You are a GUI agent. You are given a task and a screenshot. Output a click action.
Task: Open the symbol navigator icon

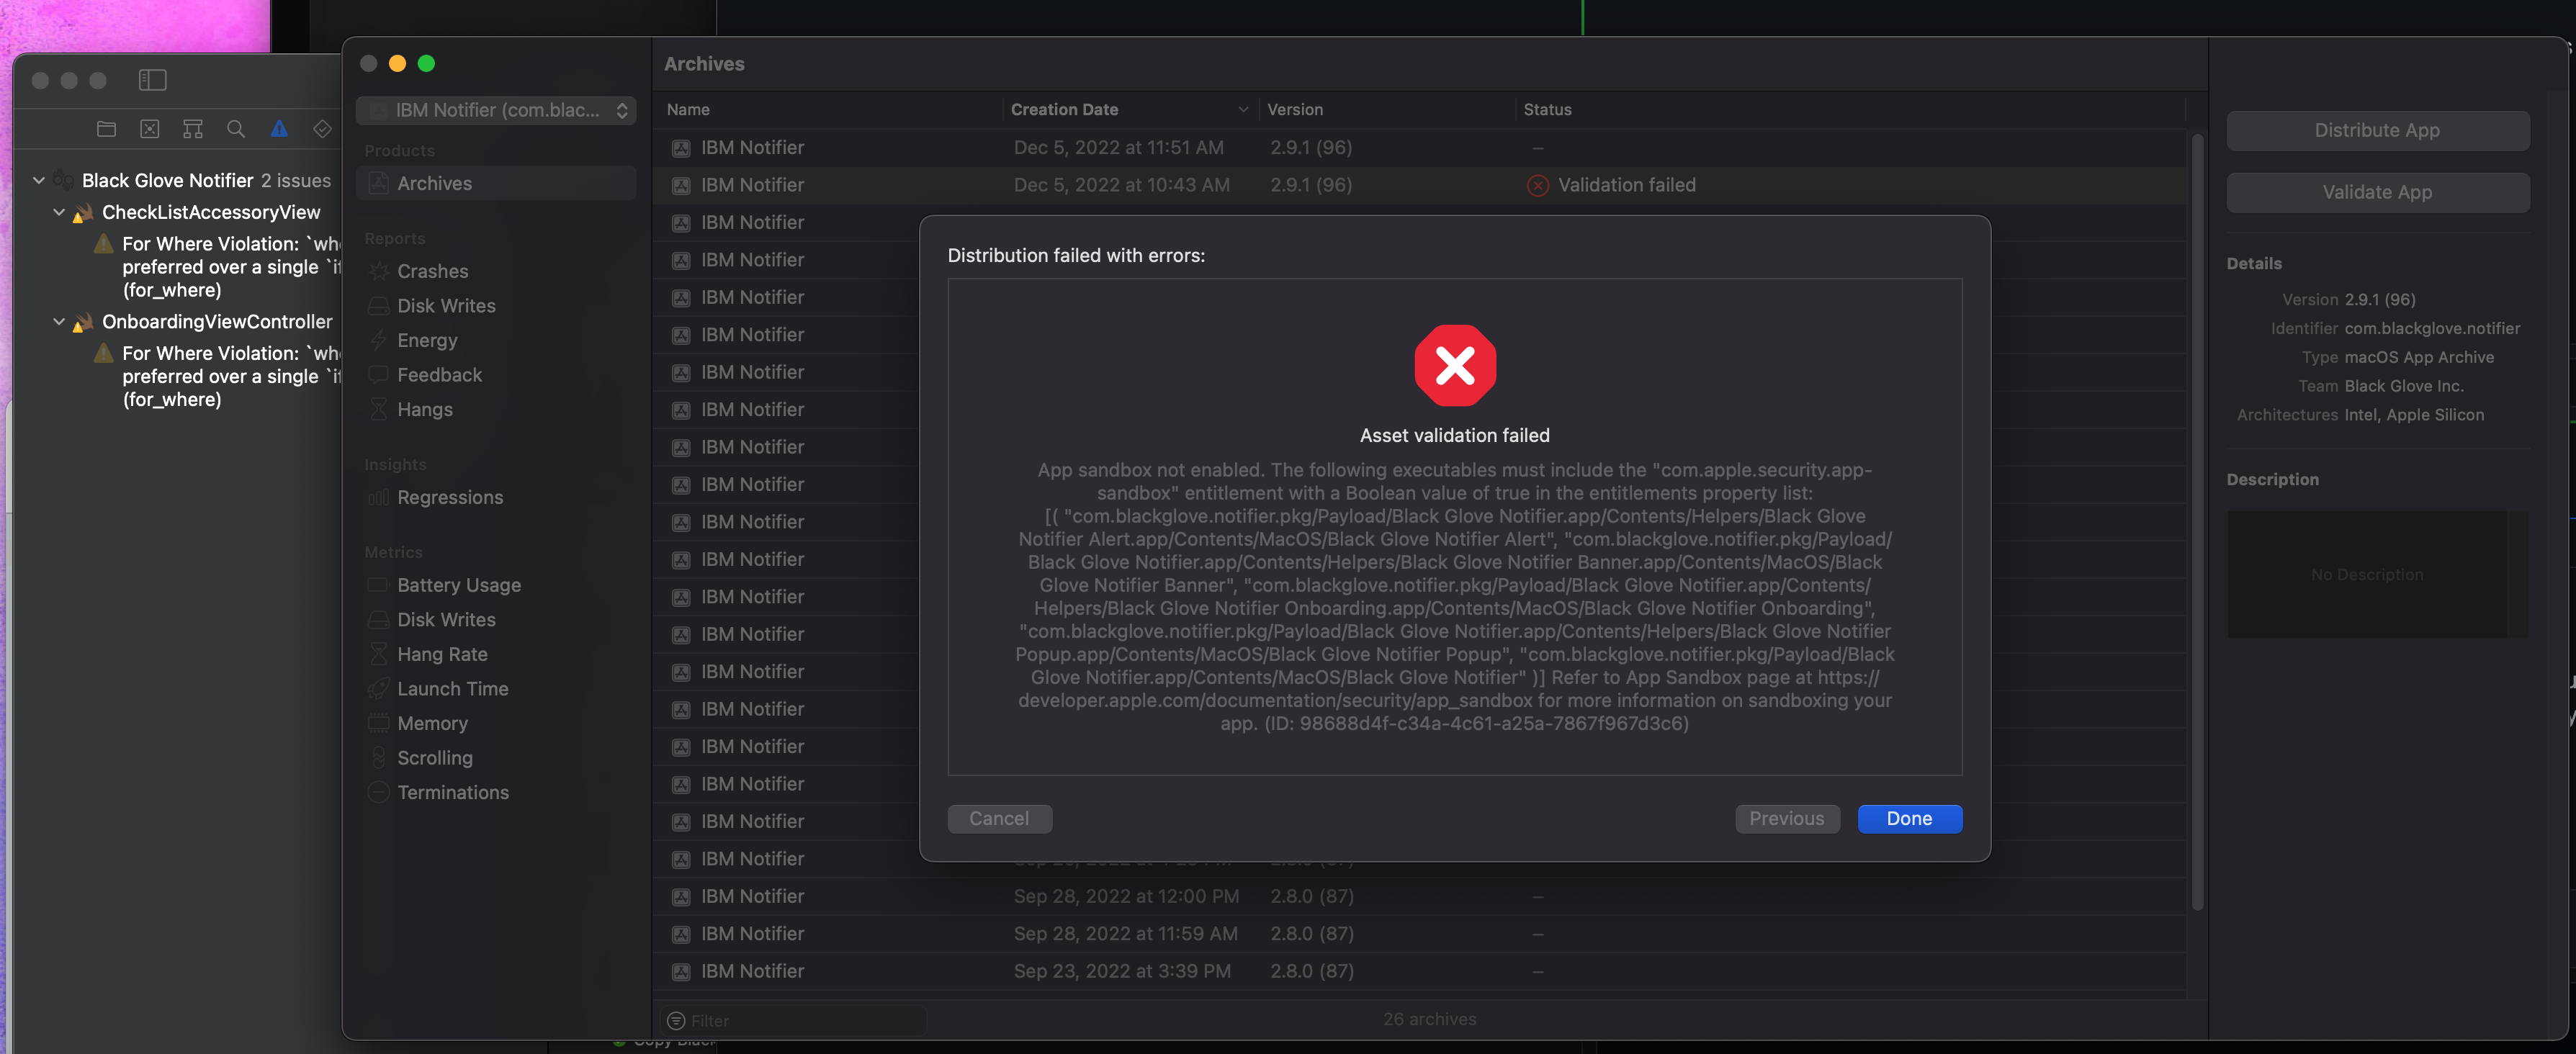[193, 129]
